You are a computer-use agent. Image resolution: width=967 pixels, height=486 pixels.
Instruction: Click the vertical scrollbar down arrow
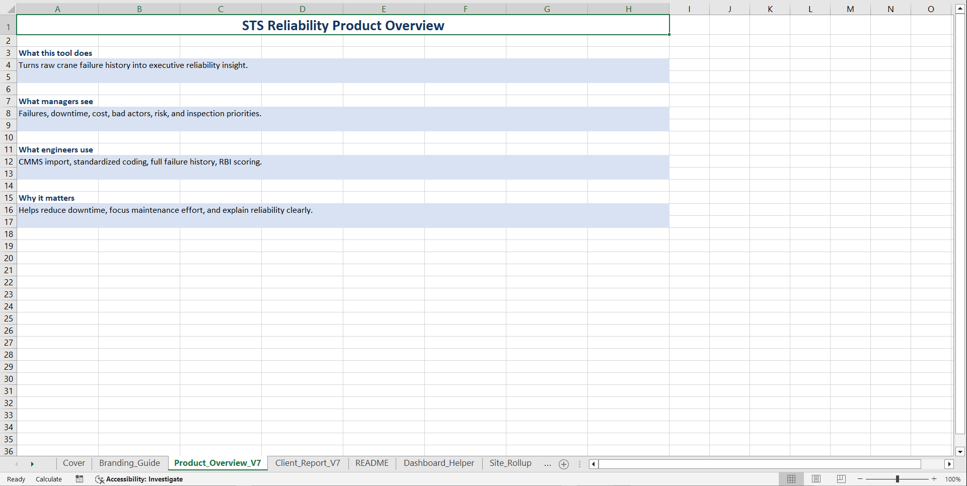point(960,452)
